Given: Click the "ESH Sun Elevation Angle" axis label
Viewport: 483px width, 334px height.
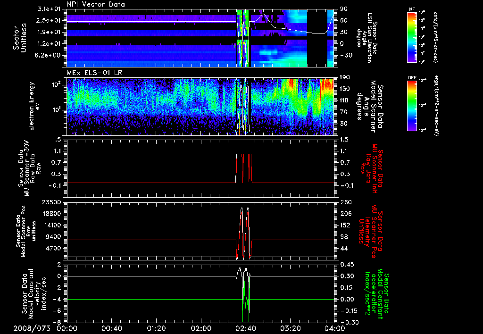Looking at the screenshot, I should (x=366, y=38).
